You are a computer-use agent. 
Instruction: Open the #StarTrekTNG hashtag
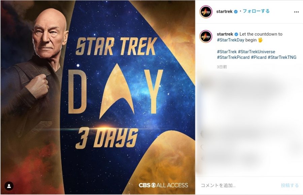pyautogui.click(x=282, y=57)
